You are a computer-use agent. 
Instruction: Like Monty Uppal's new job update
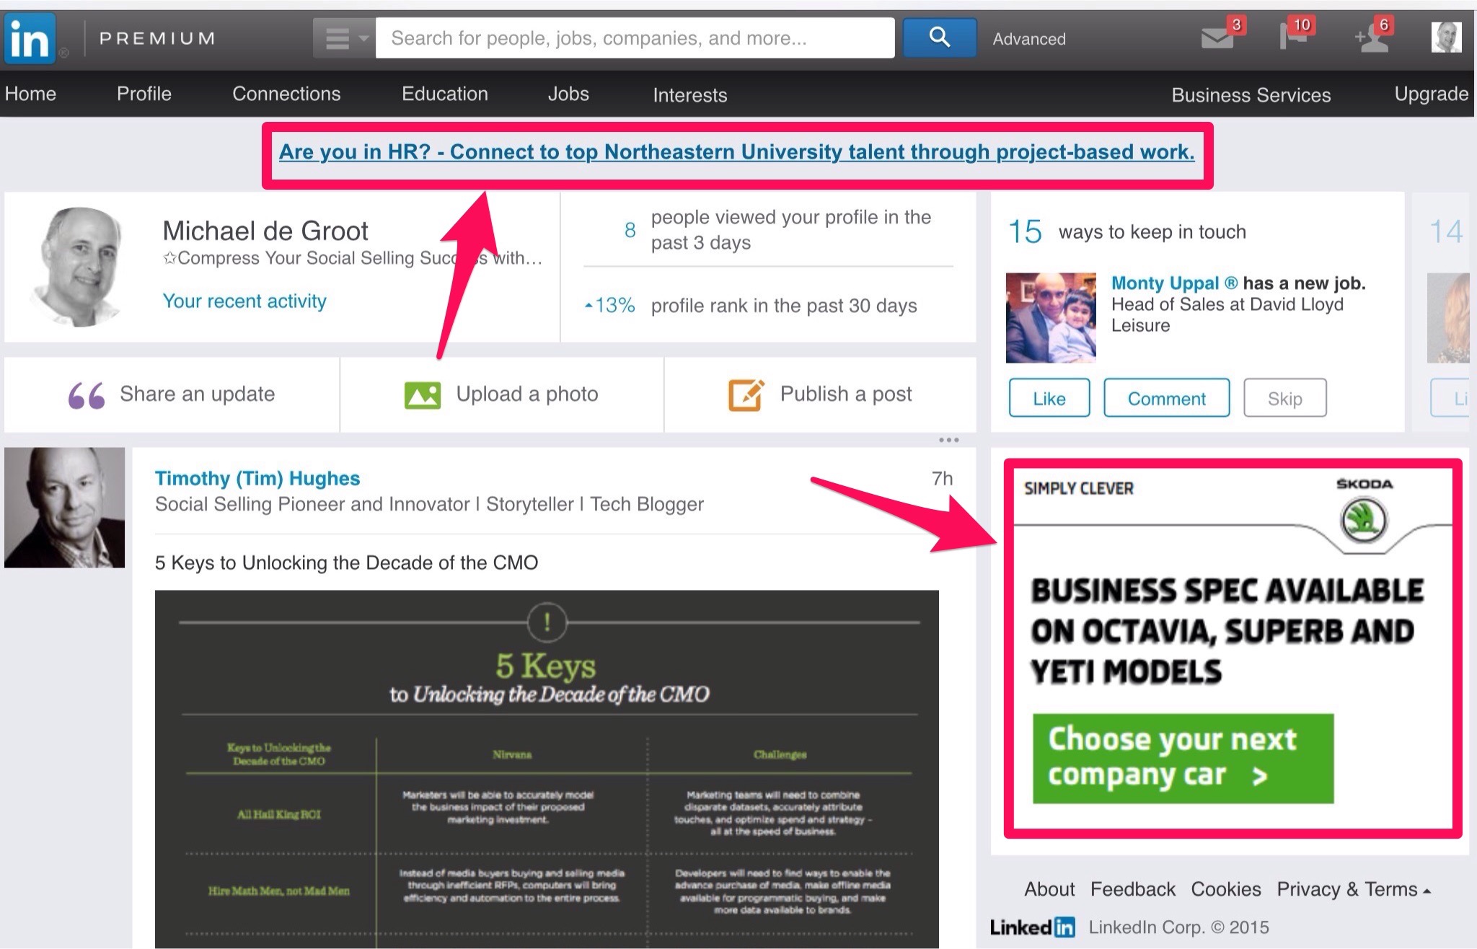tap(1049, 398)
